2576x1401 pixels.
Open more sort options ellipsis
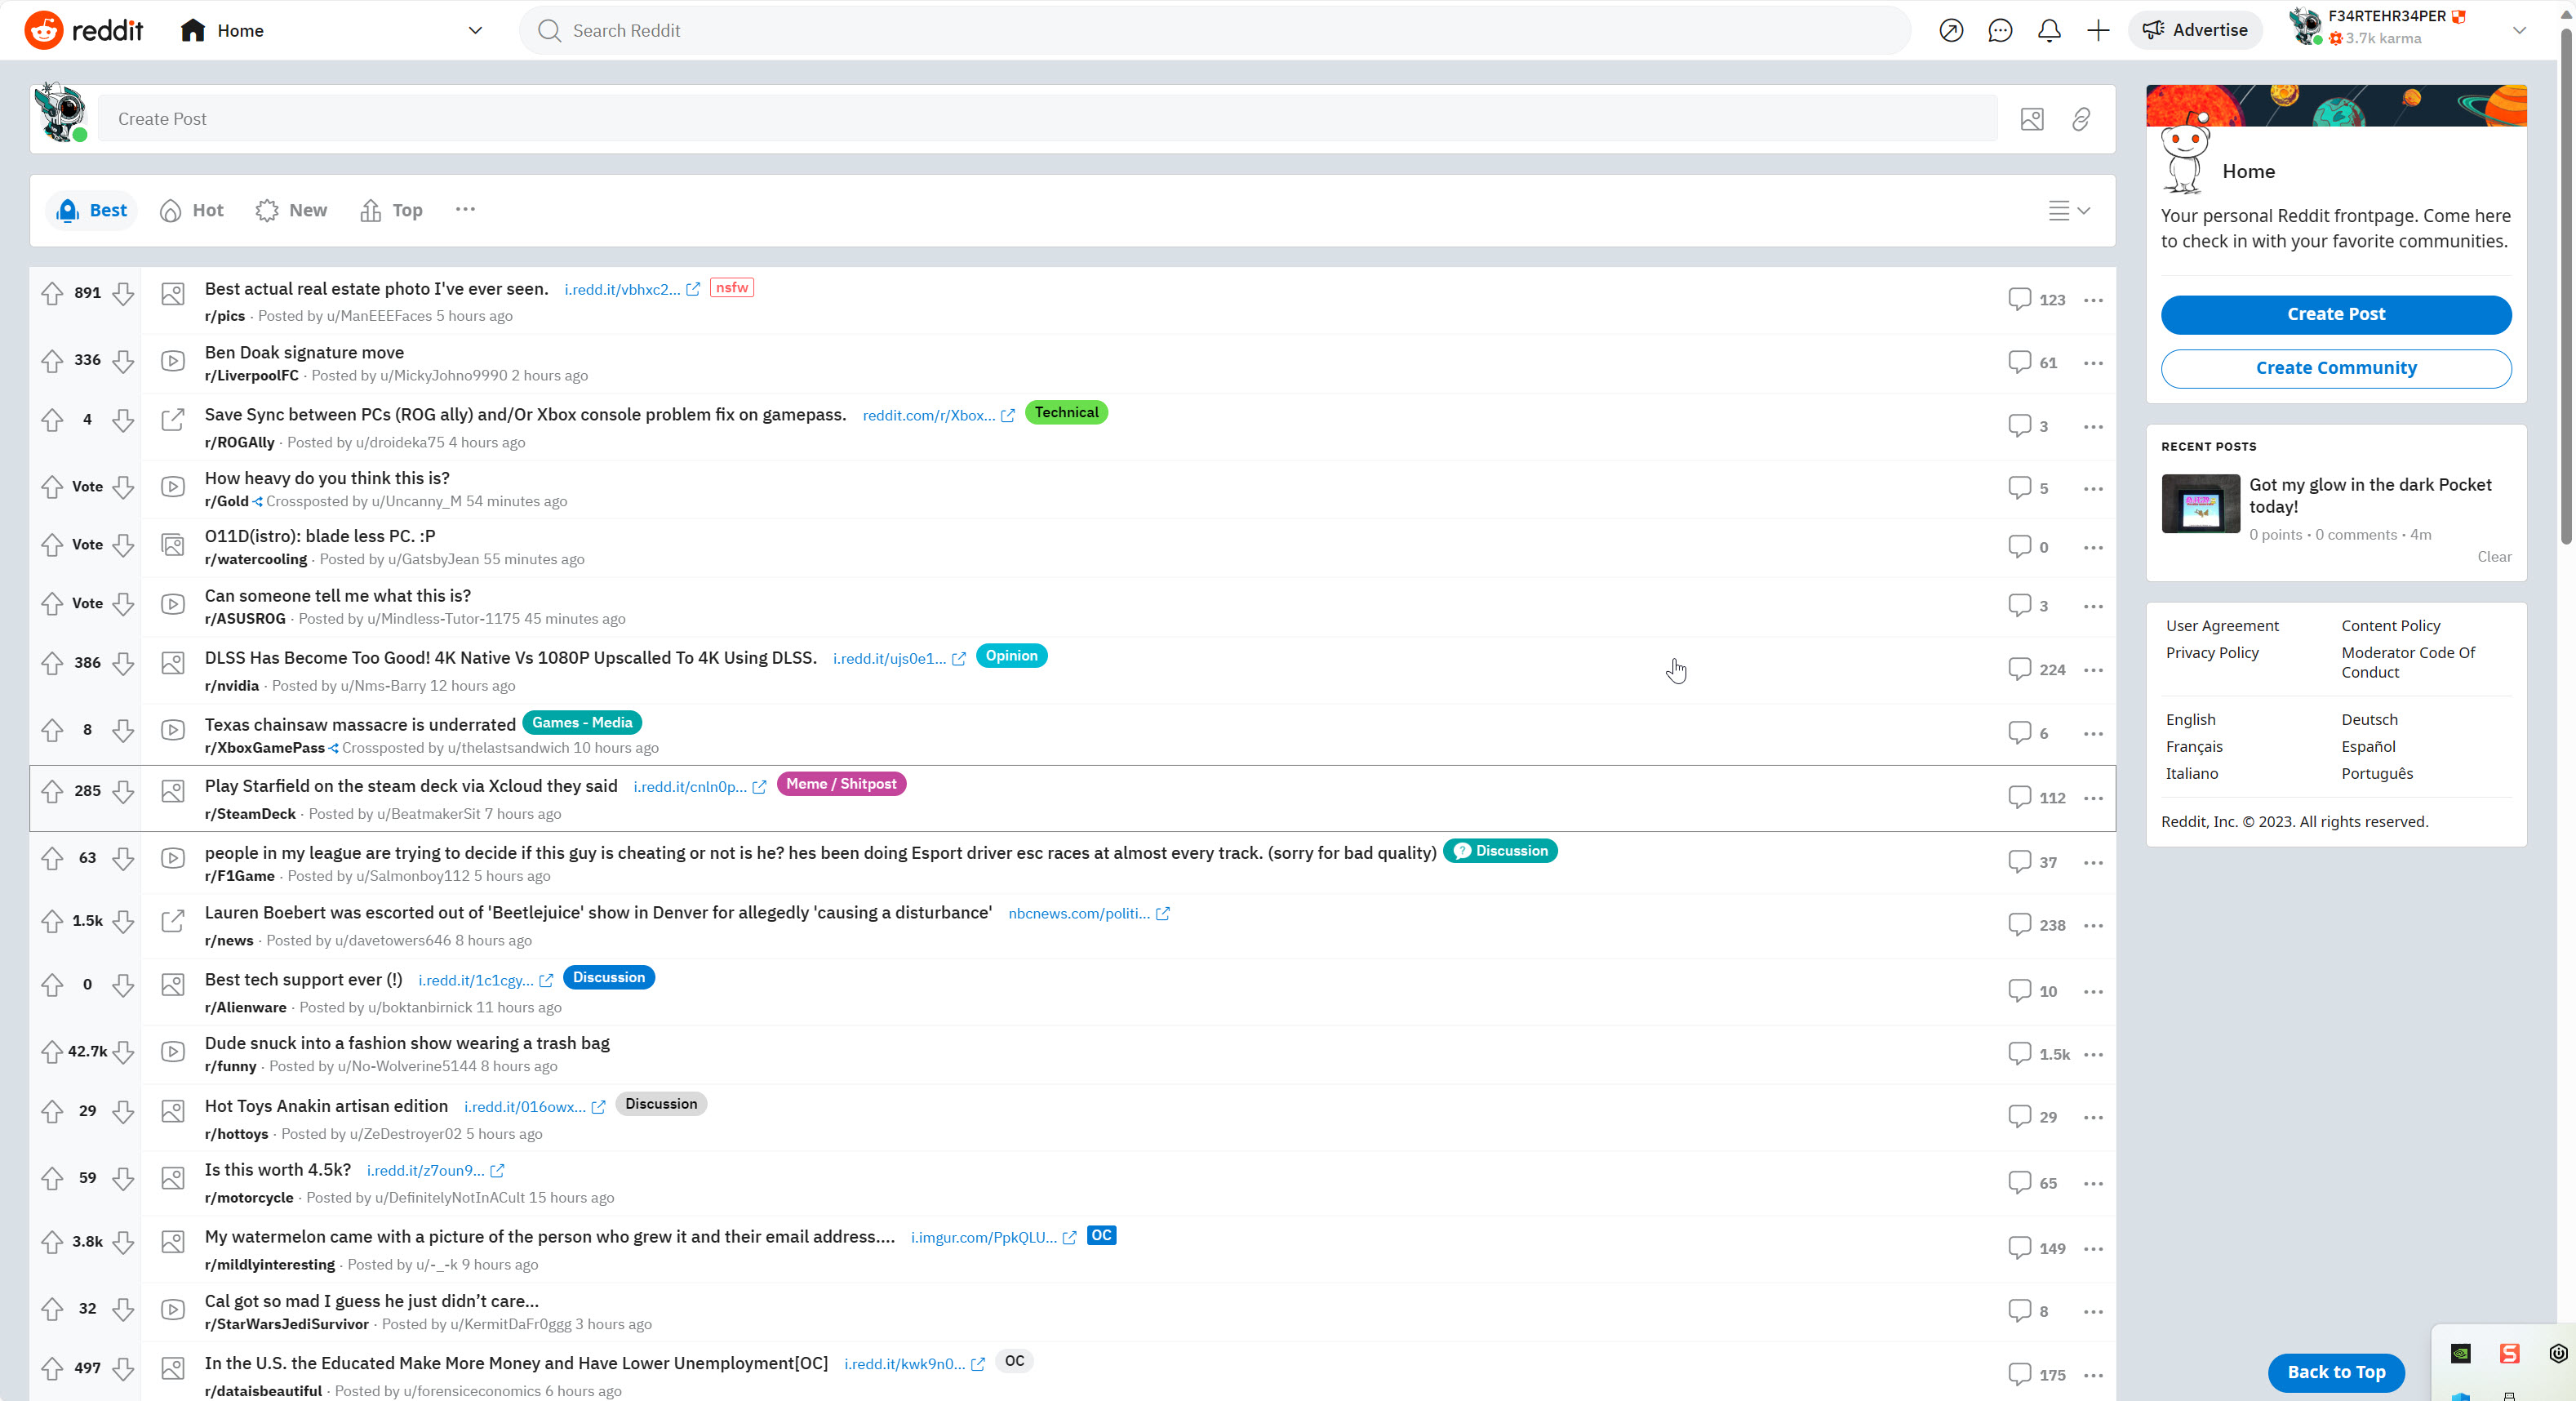point(465,210)
